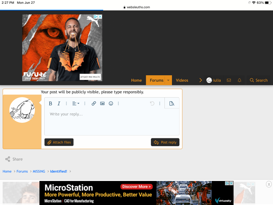273x205 pixels.
Task: Expand the Forums tab dropdown arrow
Action: pos(168,80)
